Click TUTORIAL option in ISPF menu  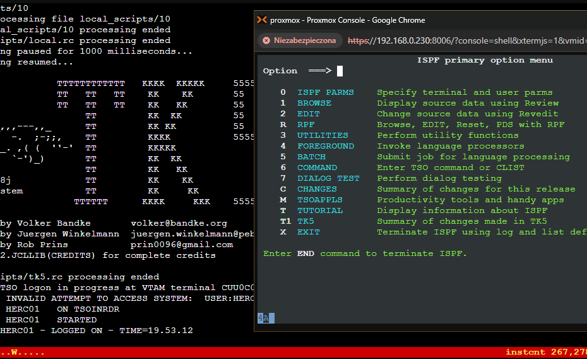pyautogui.click(x=320, y=210)
